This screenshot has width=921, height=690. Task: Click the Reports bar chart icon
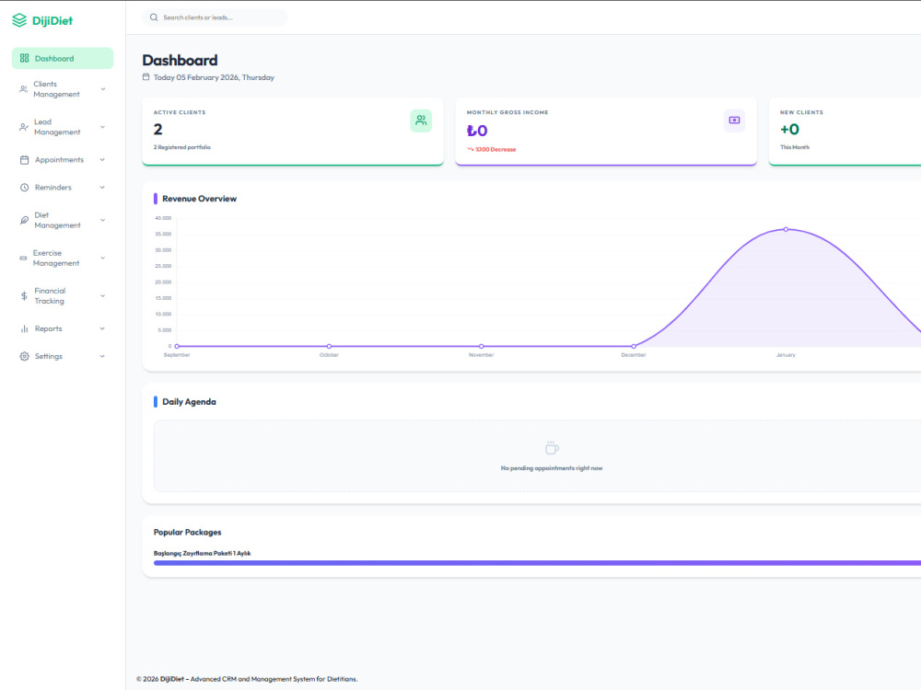pos(24,328)
